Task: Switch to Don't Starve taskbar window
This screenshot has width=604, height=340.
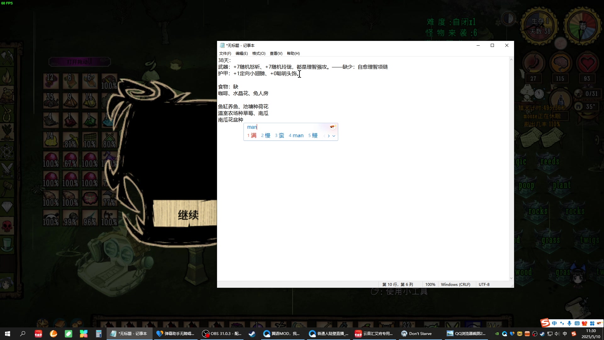Action: click(420, 334)
